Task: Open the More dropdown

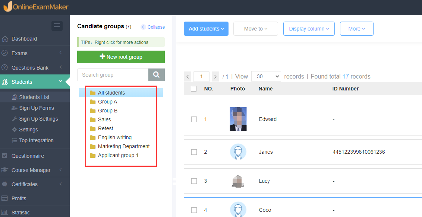Action: pos(357,29)
